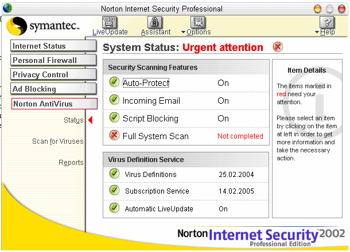Open Scan for Viruses
Image resolution: width=350 pixels, height=252 pixels.
58,141
